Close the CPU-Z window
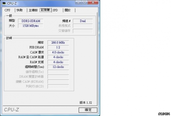 93,2
